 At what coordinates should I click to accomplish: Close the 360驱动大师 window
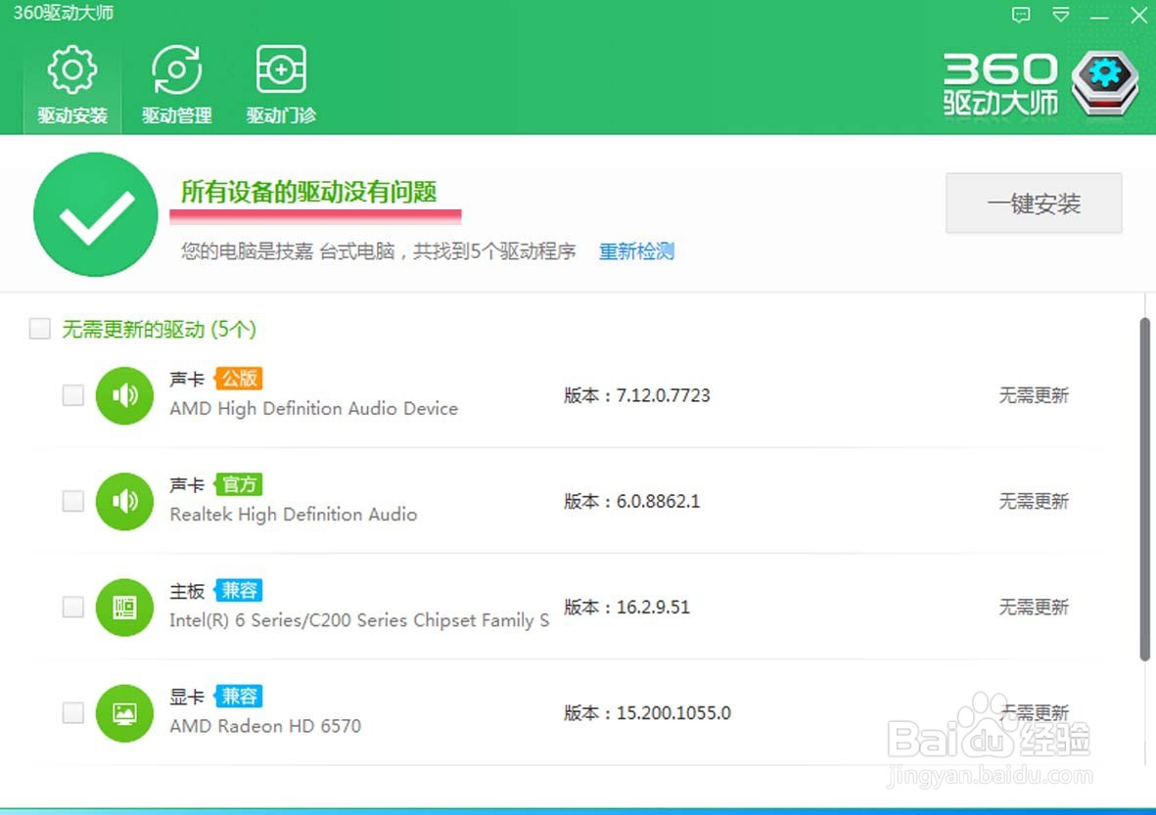click(1138, 15)
